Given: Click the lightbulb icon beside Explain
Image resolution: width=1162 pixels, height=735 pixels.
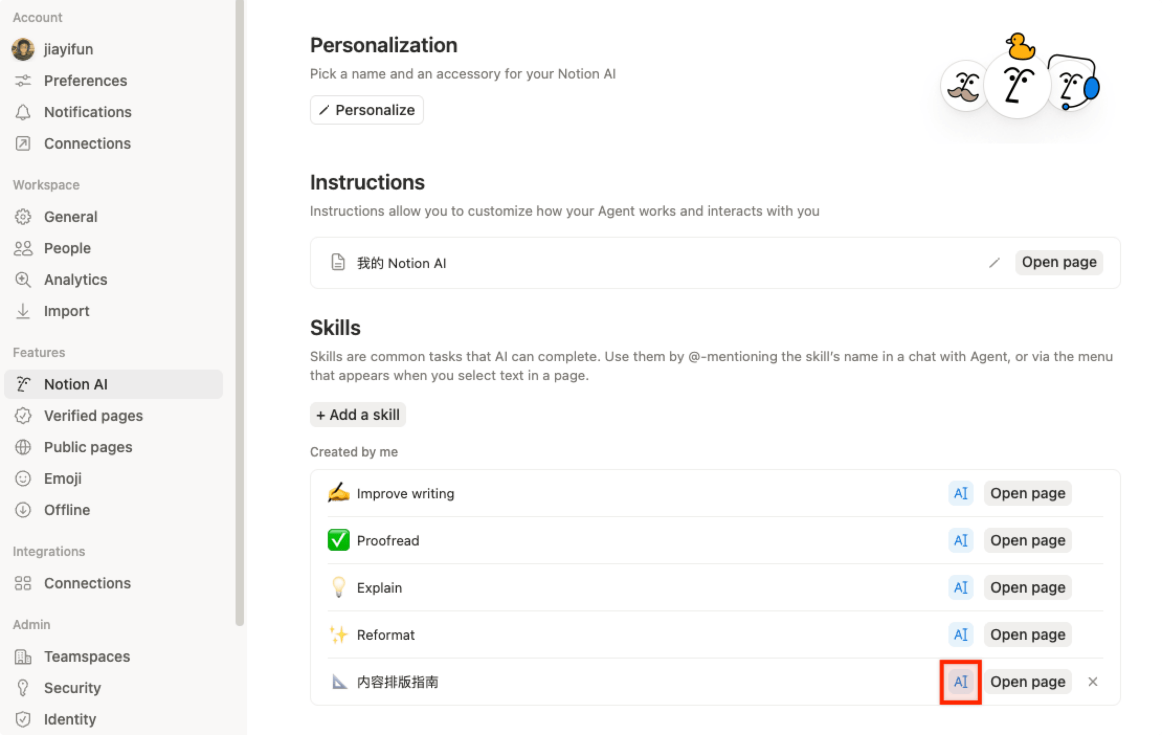Looking at the screenshot, I should point(338,587).
